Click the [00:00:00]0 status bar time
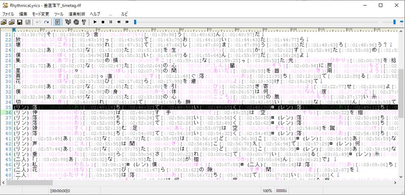405x195 pixels. coord(60,191)
